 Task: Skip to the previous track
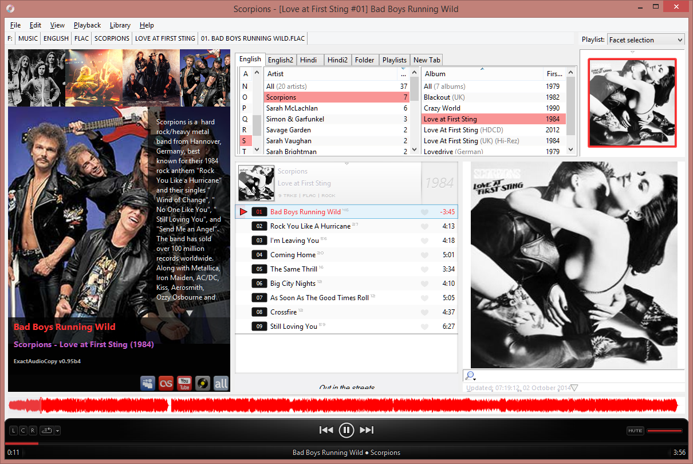tap(326, 430)
